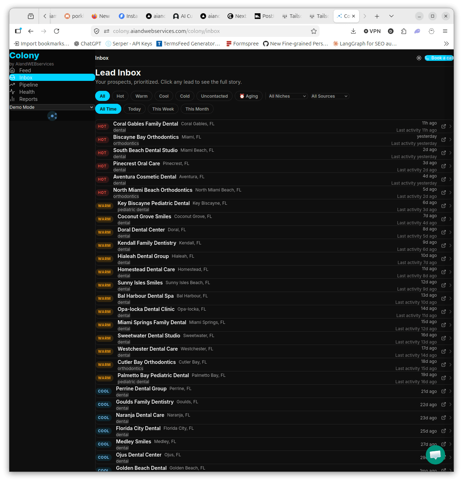The height and width of the screenshot is (482, 463).
Task: Open the chat widget bubble
Action: click(435, 455)
